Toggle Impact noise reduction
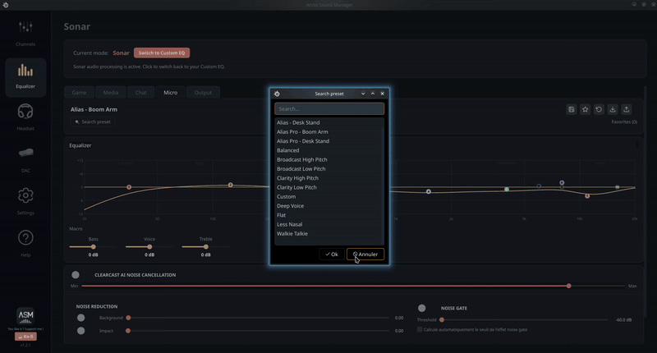The width and height of the screenshot is (657, 353). tap(80, 331)
